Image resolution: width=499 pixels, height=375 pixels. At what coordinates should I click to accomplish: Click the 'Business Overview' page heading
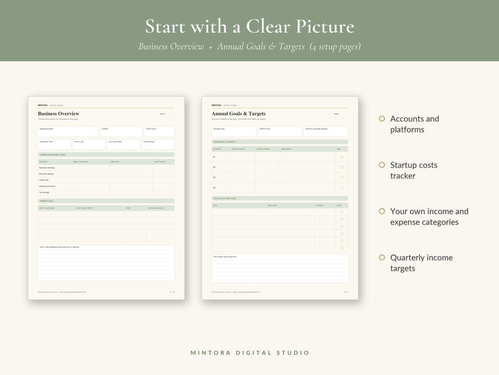pyautogui.click(x=58, y=113)
